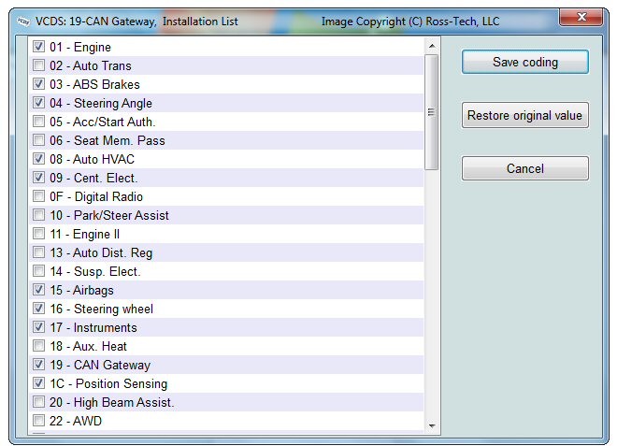Viewport: 617px width, 446px height.
Task: Uncheck the 01 - Engine checkbox
Action: [x=38, y=47]
